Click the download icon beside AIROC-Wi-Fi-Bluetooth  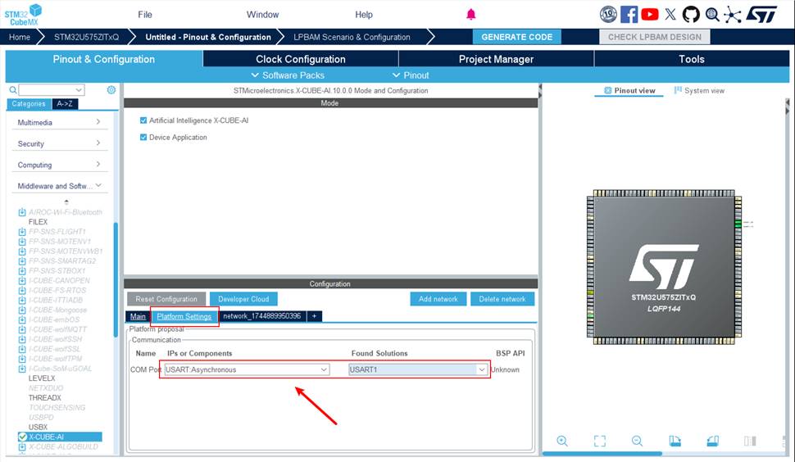click(x=22, y=212)
